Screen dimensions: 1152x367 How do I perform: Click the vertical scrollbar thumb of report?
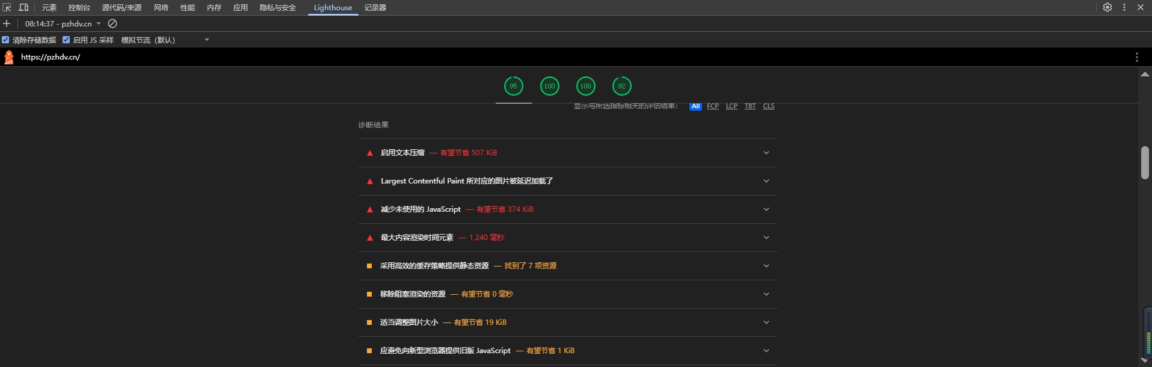point(1145,162)
